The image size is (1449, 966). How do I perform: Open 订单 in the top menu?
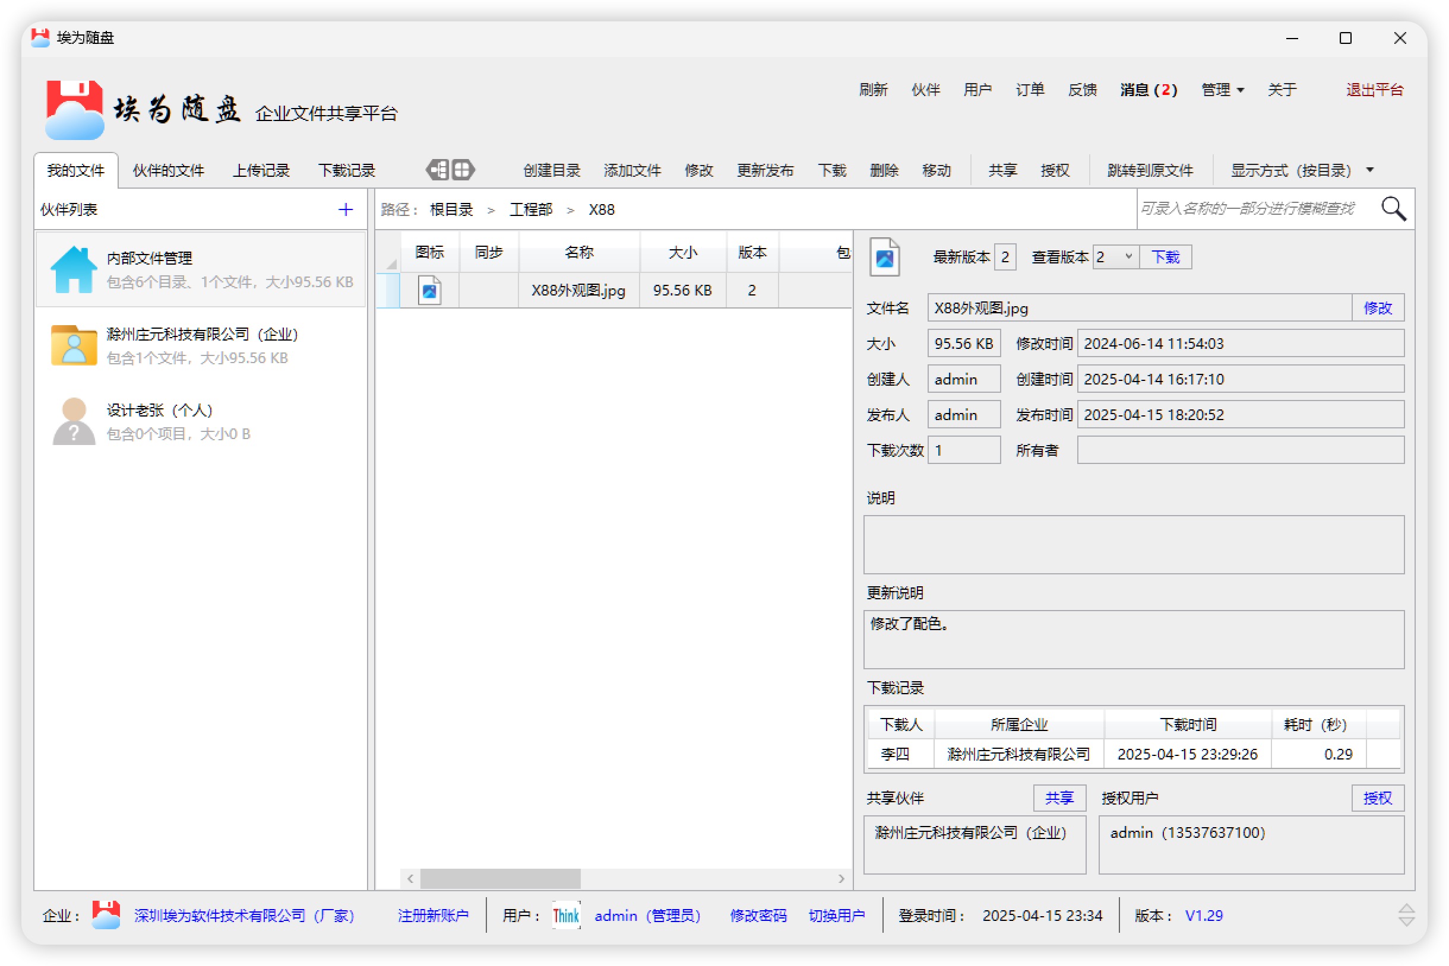[x=1029, y=90]
